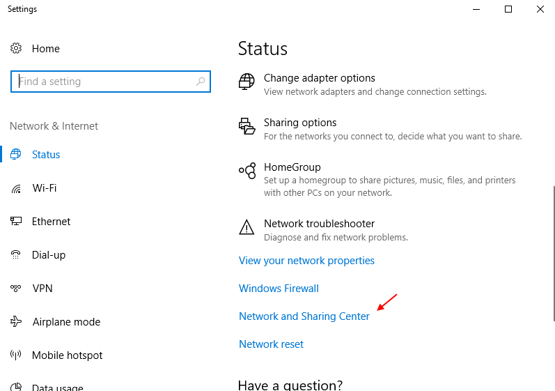
Task: Click the Data usage pie icon
Action: (16, 387)
